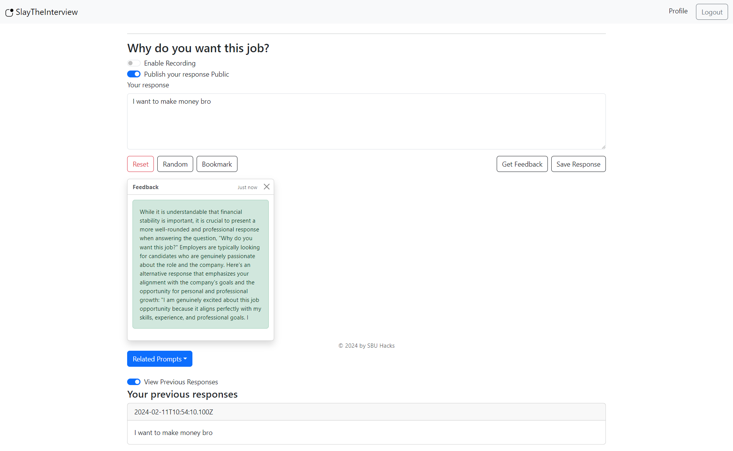
Task: Open the Profile page link
Action: pos(678,11)
